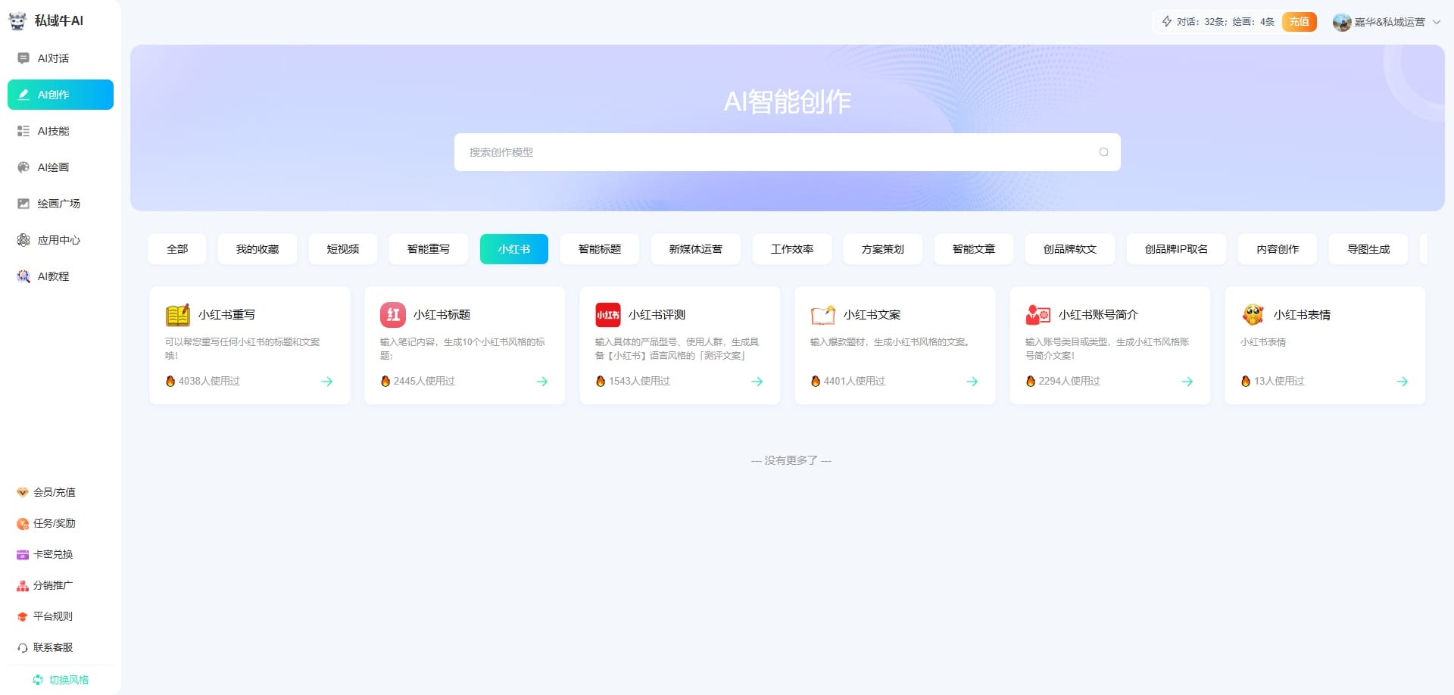Click the 会员/充值 diamond icon
Image resolution: width=1454 pixels, height=695 pixels.
click(23, 492)
